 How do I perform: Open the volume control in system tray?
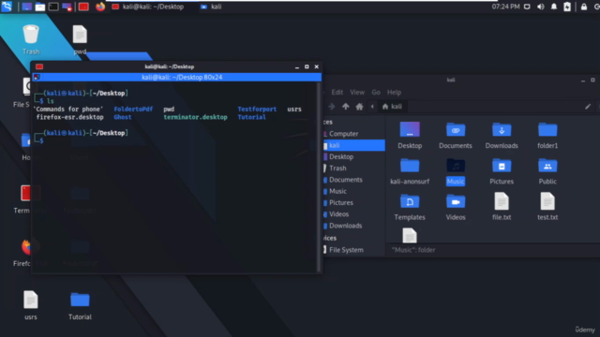(x=540, y=7)
